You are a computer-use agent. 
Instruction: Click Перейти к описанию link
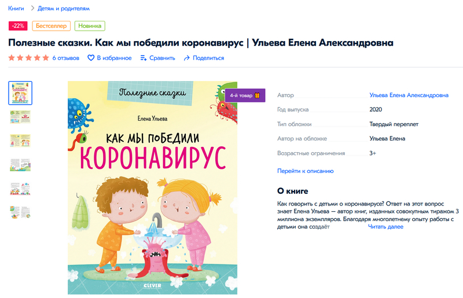pyautogui.click(x=306, y=171)
